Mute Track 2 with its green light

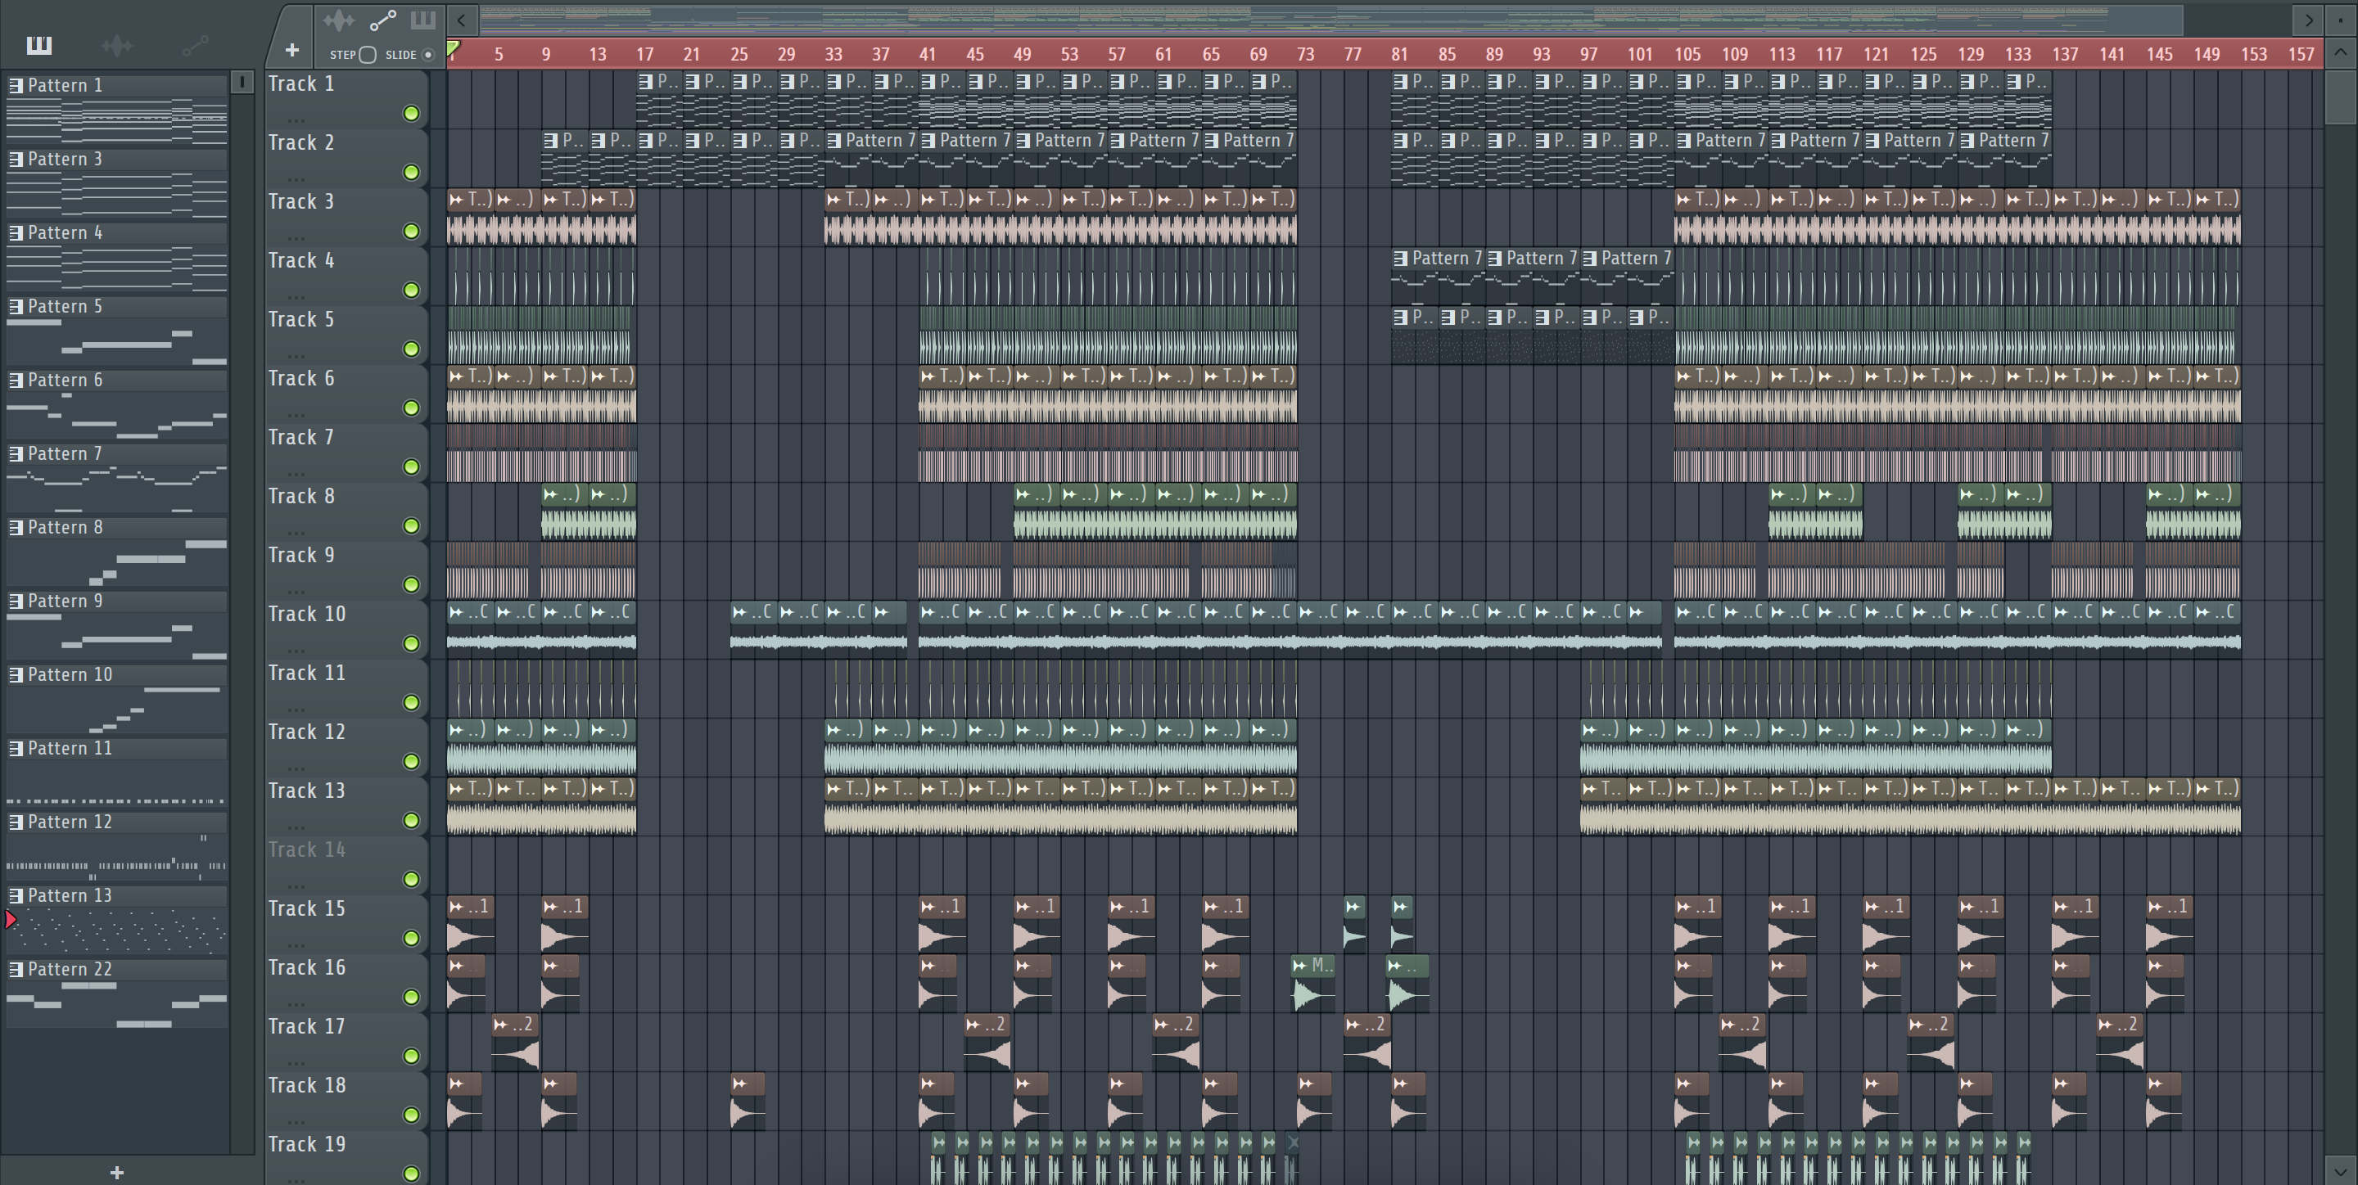point(412,172)
